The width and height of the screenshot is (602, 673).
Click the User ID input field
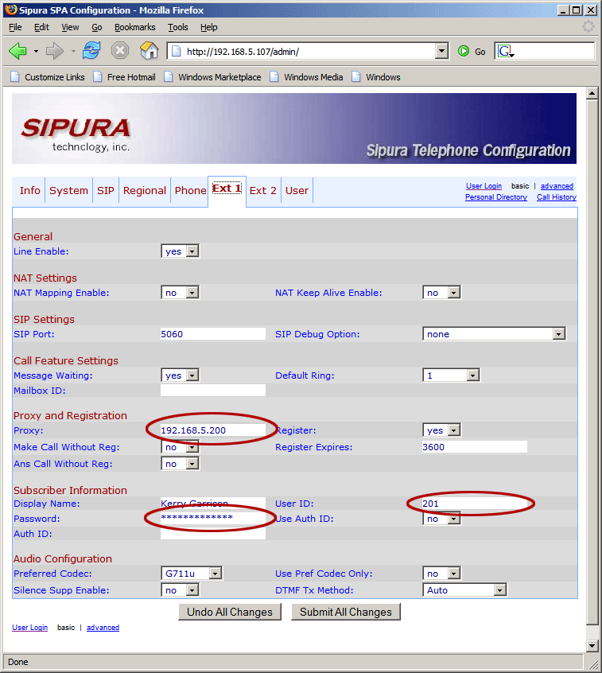click(x=475, y=504)
